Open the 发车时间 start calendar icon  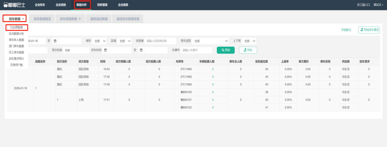105,50
